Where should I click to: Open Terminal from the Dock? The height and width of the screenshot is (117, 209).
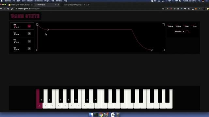pos(96,115)
